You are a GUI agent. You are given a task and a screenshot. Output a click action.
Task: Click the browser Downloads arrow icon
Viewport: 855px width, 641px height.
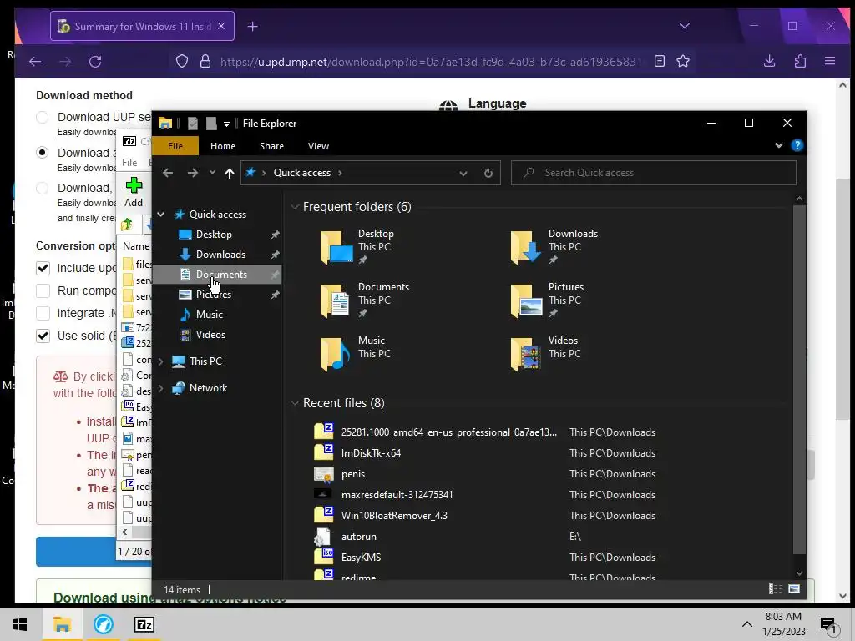click(x=769, y=61)
